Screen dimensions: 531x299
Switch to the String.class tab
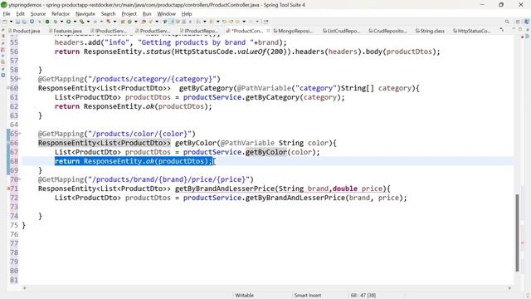pos(430,31)
